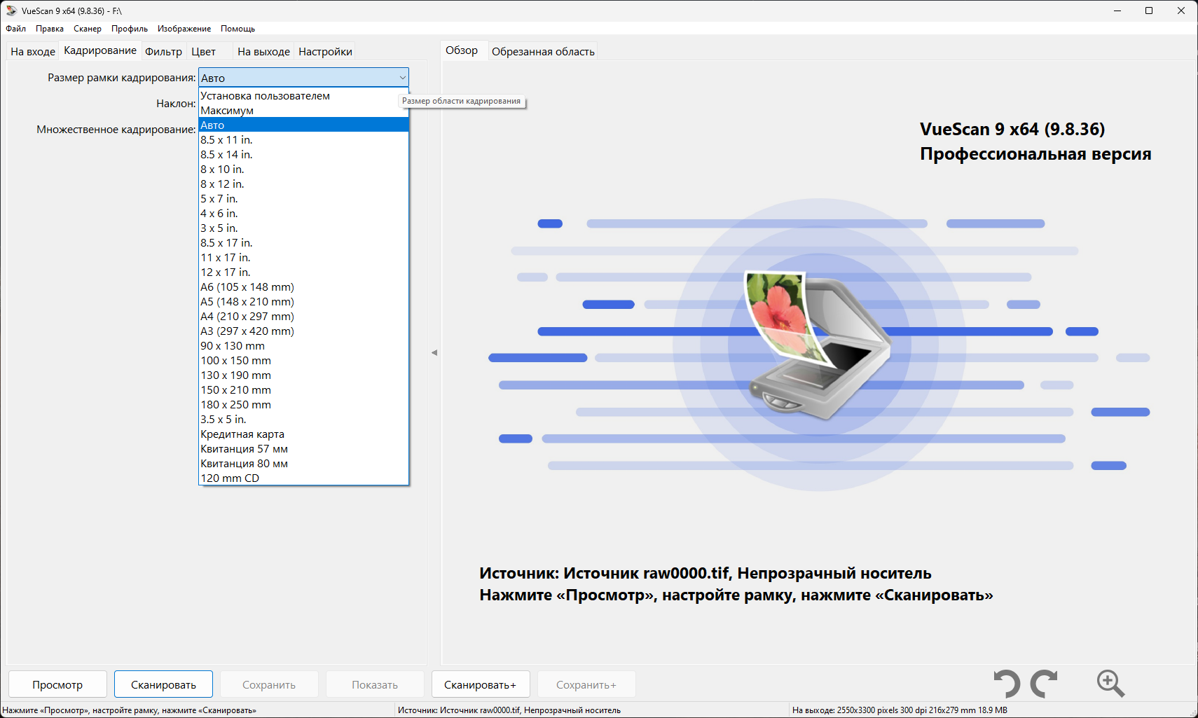Select 'Квитанция 57 мм' option
Image resolution: width=1198 pixels, height=718 pixels.
tap(303, 448)
